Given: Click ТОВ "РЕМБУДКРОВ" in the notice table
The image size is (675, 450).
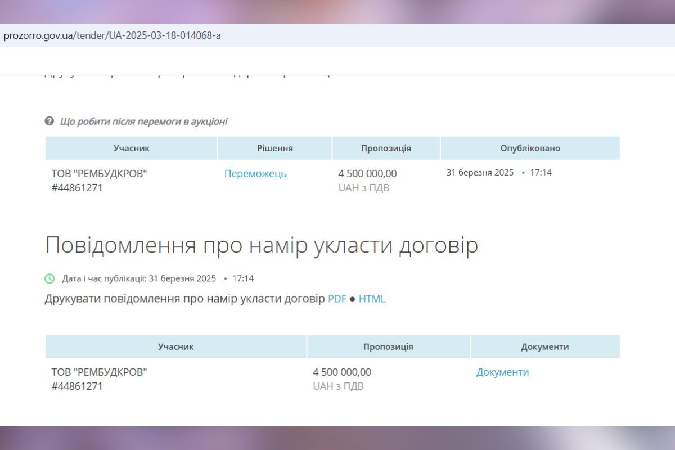Looking at the screenshot, I should 99,372.
